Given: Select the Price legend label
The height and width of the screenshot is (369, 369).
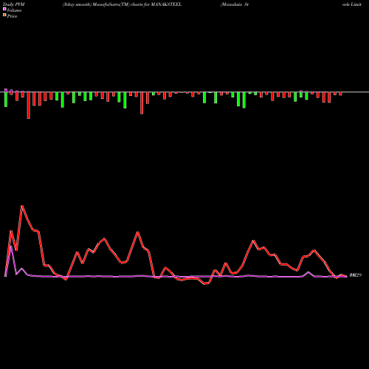Looking at the screenshot, I should pos(12,16).
